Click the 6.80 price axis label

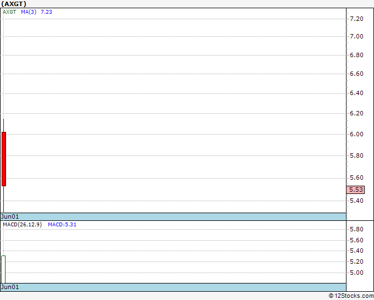[x=356, y=55]
